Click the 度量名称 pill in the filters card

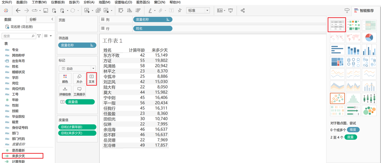click(77, 45)
